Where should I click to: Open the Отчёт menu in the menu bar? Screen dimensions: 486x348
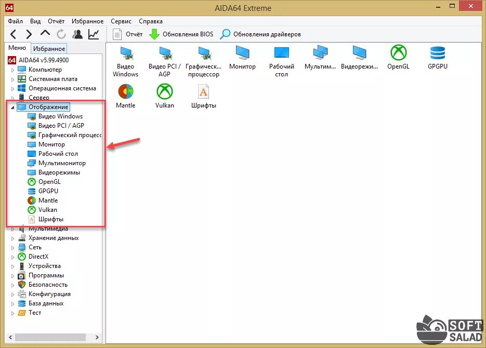[x=56, y=21]
